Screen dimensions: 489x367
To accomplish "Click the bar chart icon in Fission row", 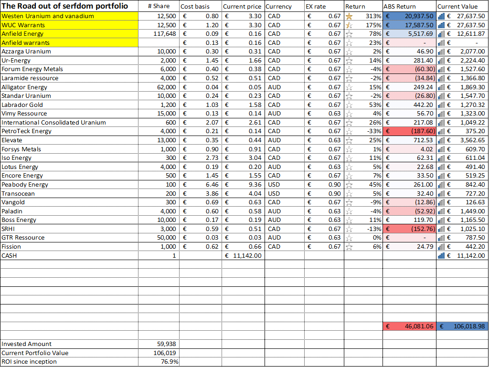I will pos(441,247).
